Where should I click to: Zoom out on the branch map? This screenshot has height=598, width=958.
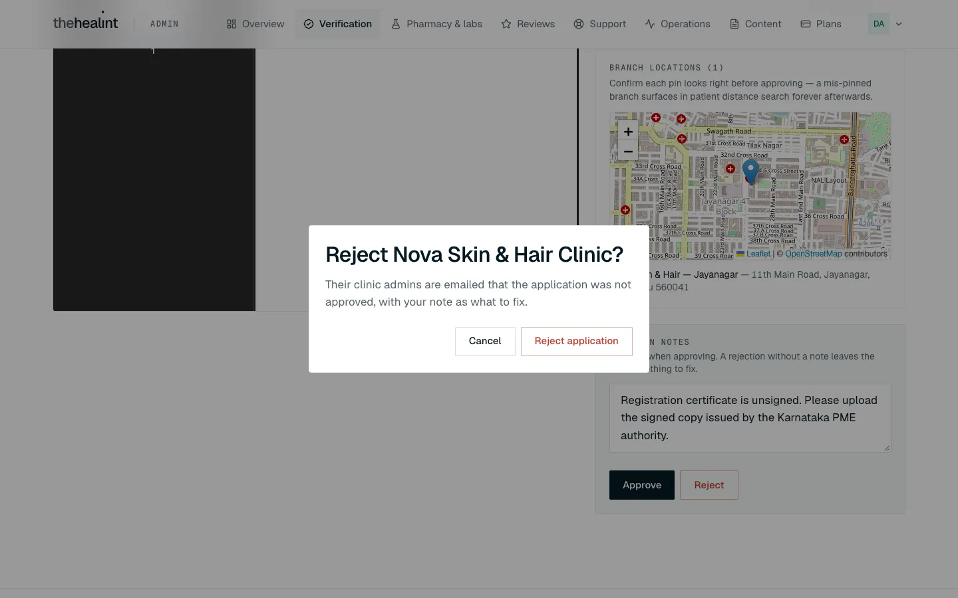[x=628, y=151]
